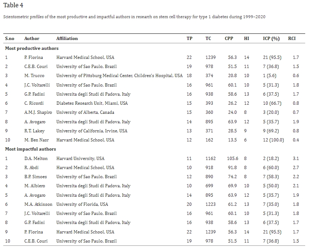Click the HI column header
This screenshot has width=311, height=248.
[247, 39]
